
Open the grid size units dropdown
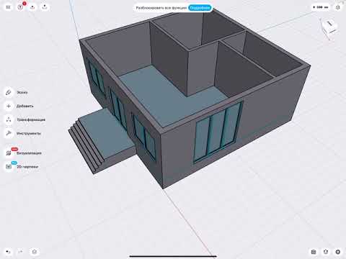pyautogui.click(x=321, y=7)
